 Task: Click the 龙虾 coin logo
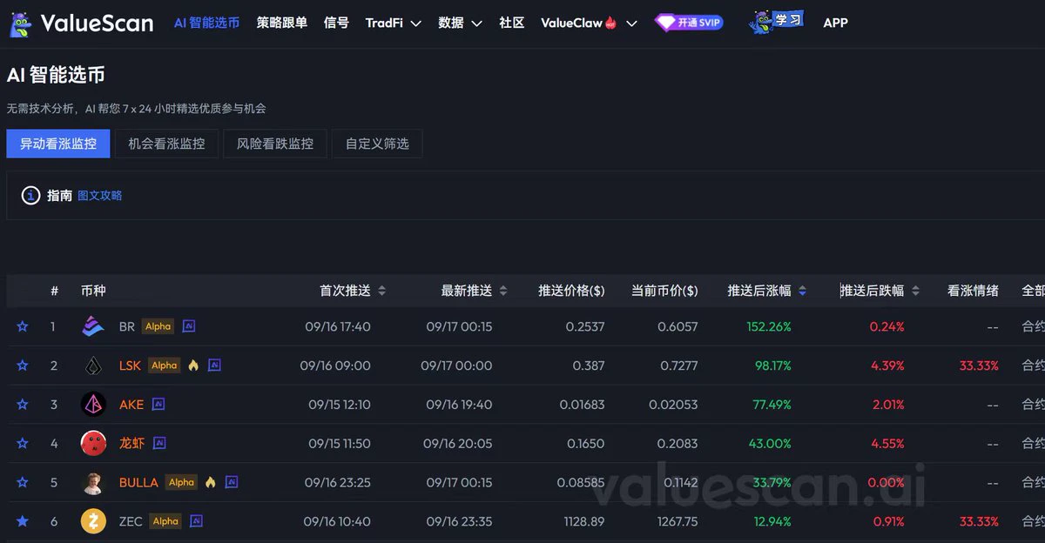click(x=93, y=444)
